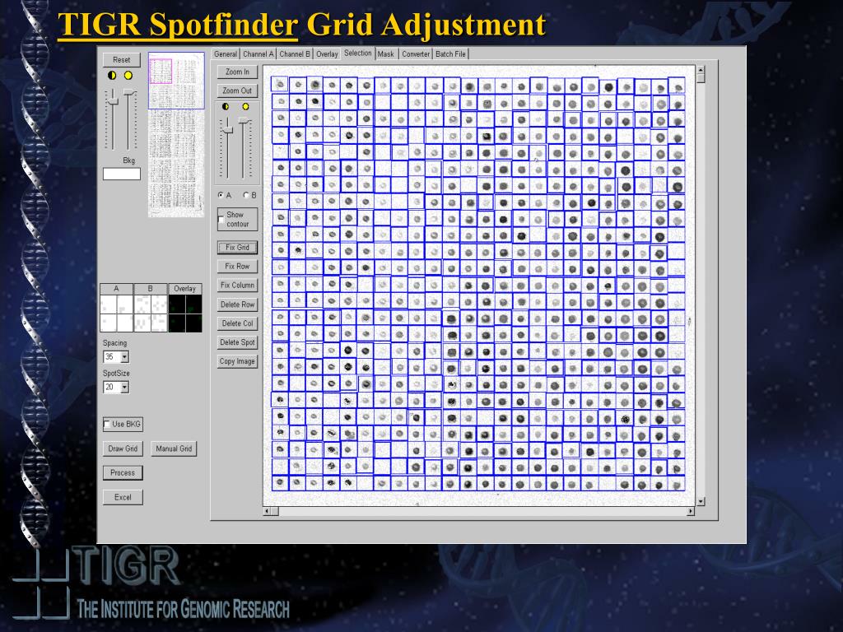Click the horizontal scrollbar right arrow
843x632 pixels.
coord(691,511)
